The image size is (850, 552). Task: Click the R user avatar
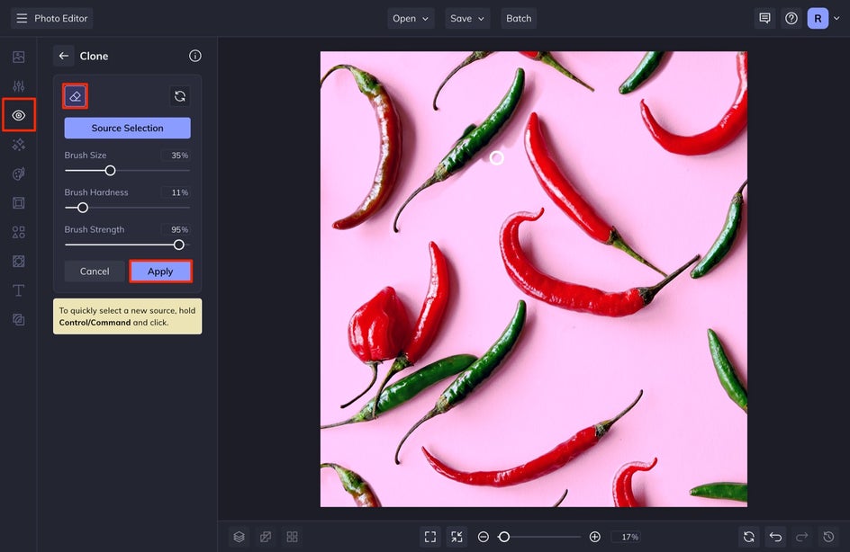(818, 18)
